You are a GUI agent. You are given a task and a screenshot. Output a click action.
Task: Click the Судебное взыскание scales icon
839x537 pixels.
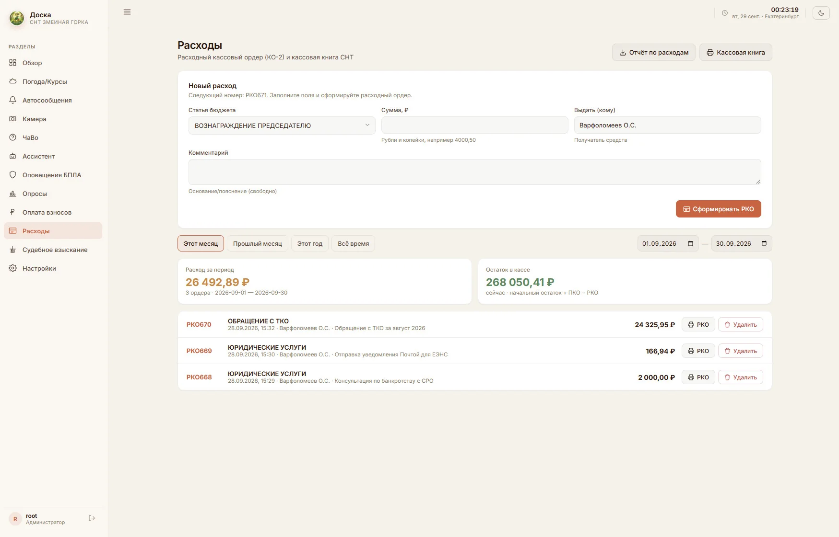[x=13, y=250]
